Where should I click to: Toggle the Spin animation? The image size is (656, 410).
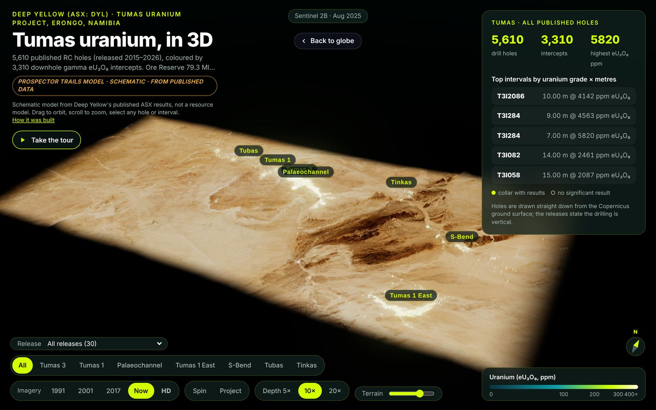click(199, 391)
